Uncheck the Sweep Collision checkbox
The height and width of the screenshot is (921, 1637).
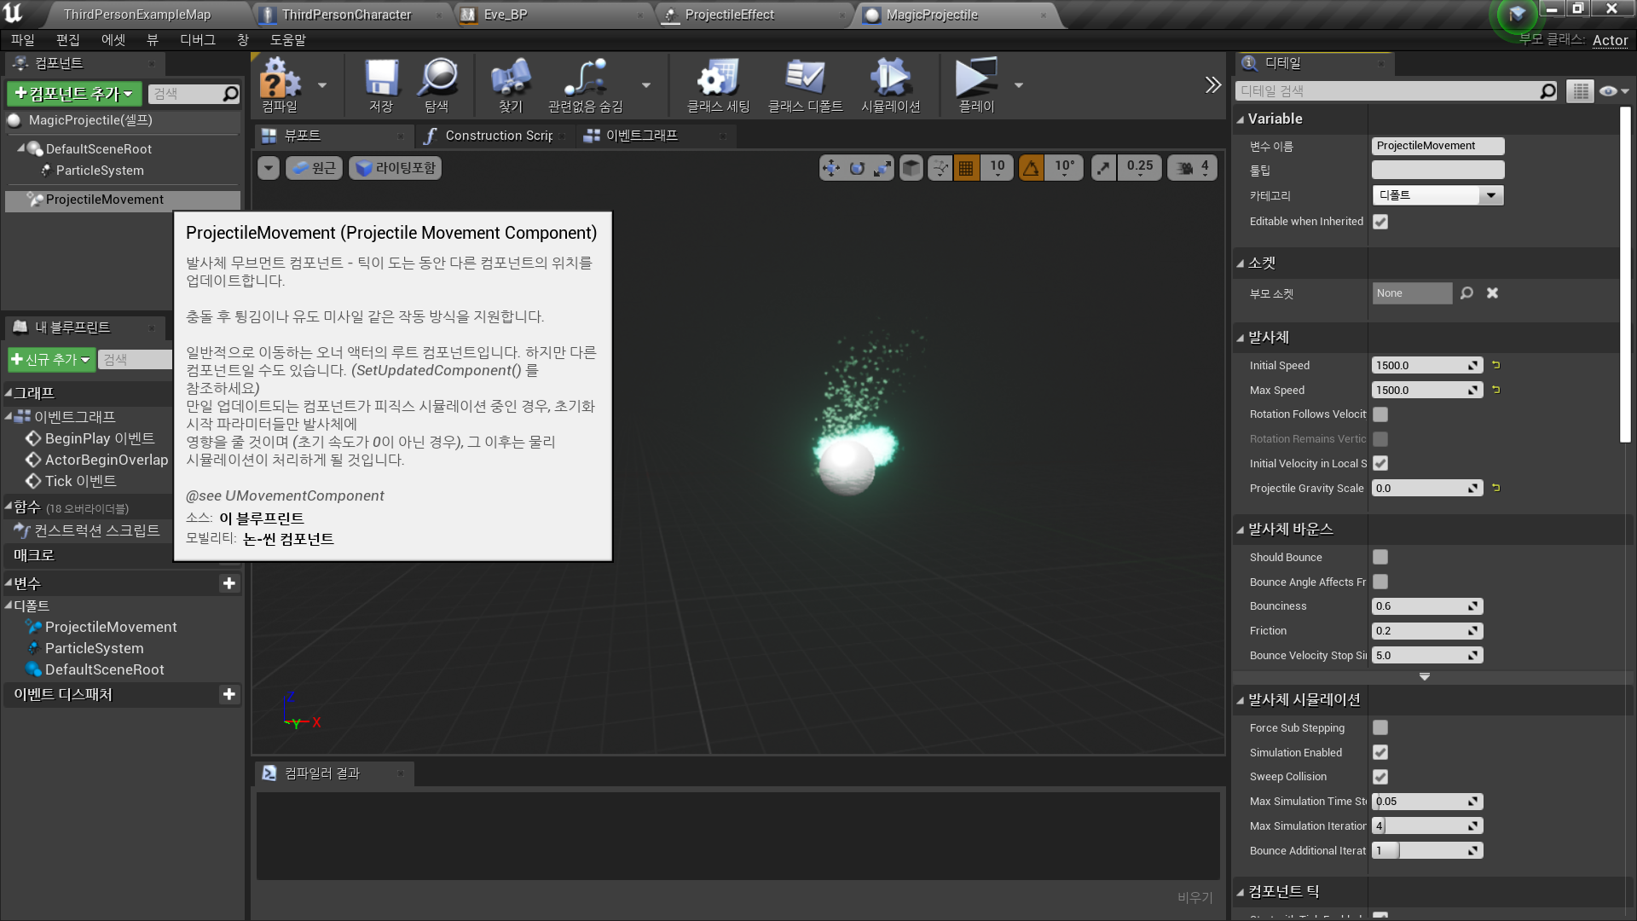1380,777
